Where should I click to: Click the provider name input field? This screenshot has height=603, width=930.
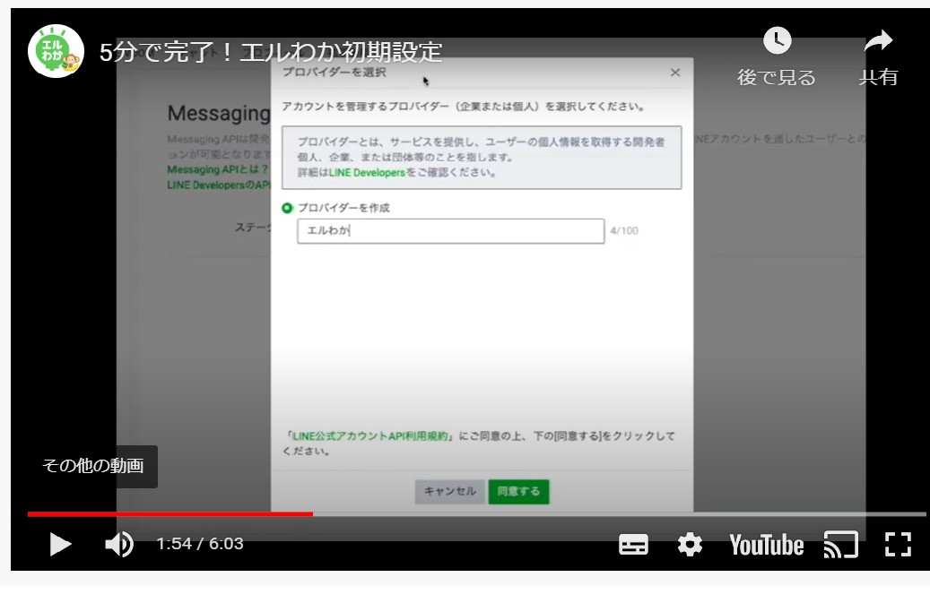tap(451, 231)
